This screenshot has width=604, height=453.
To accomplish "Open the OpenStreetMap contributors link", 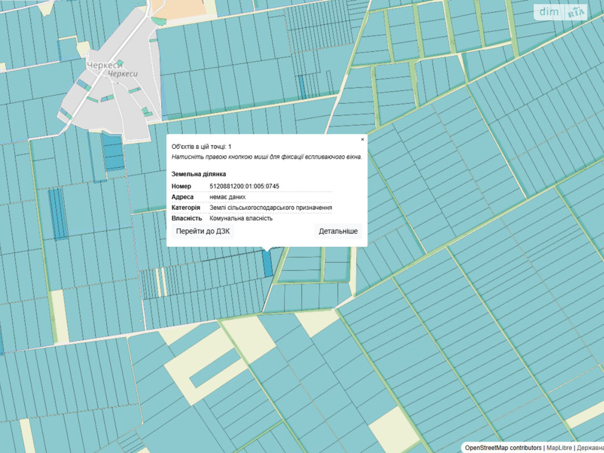I will 503,448.
